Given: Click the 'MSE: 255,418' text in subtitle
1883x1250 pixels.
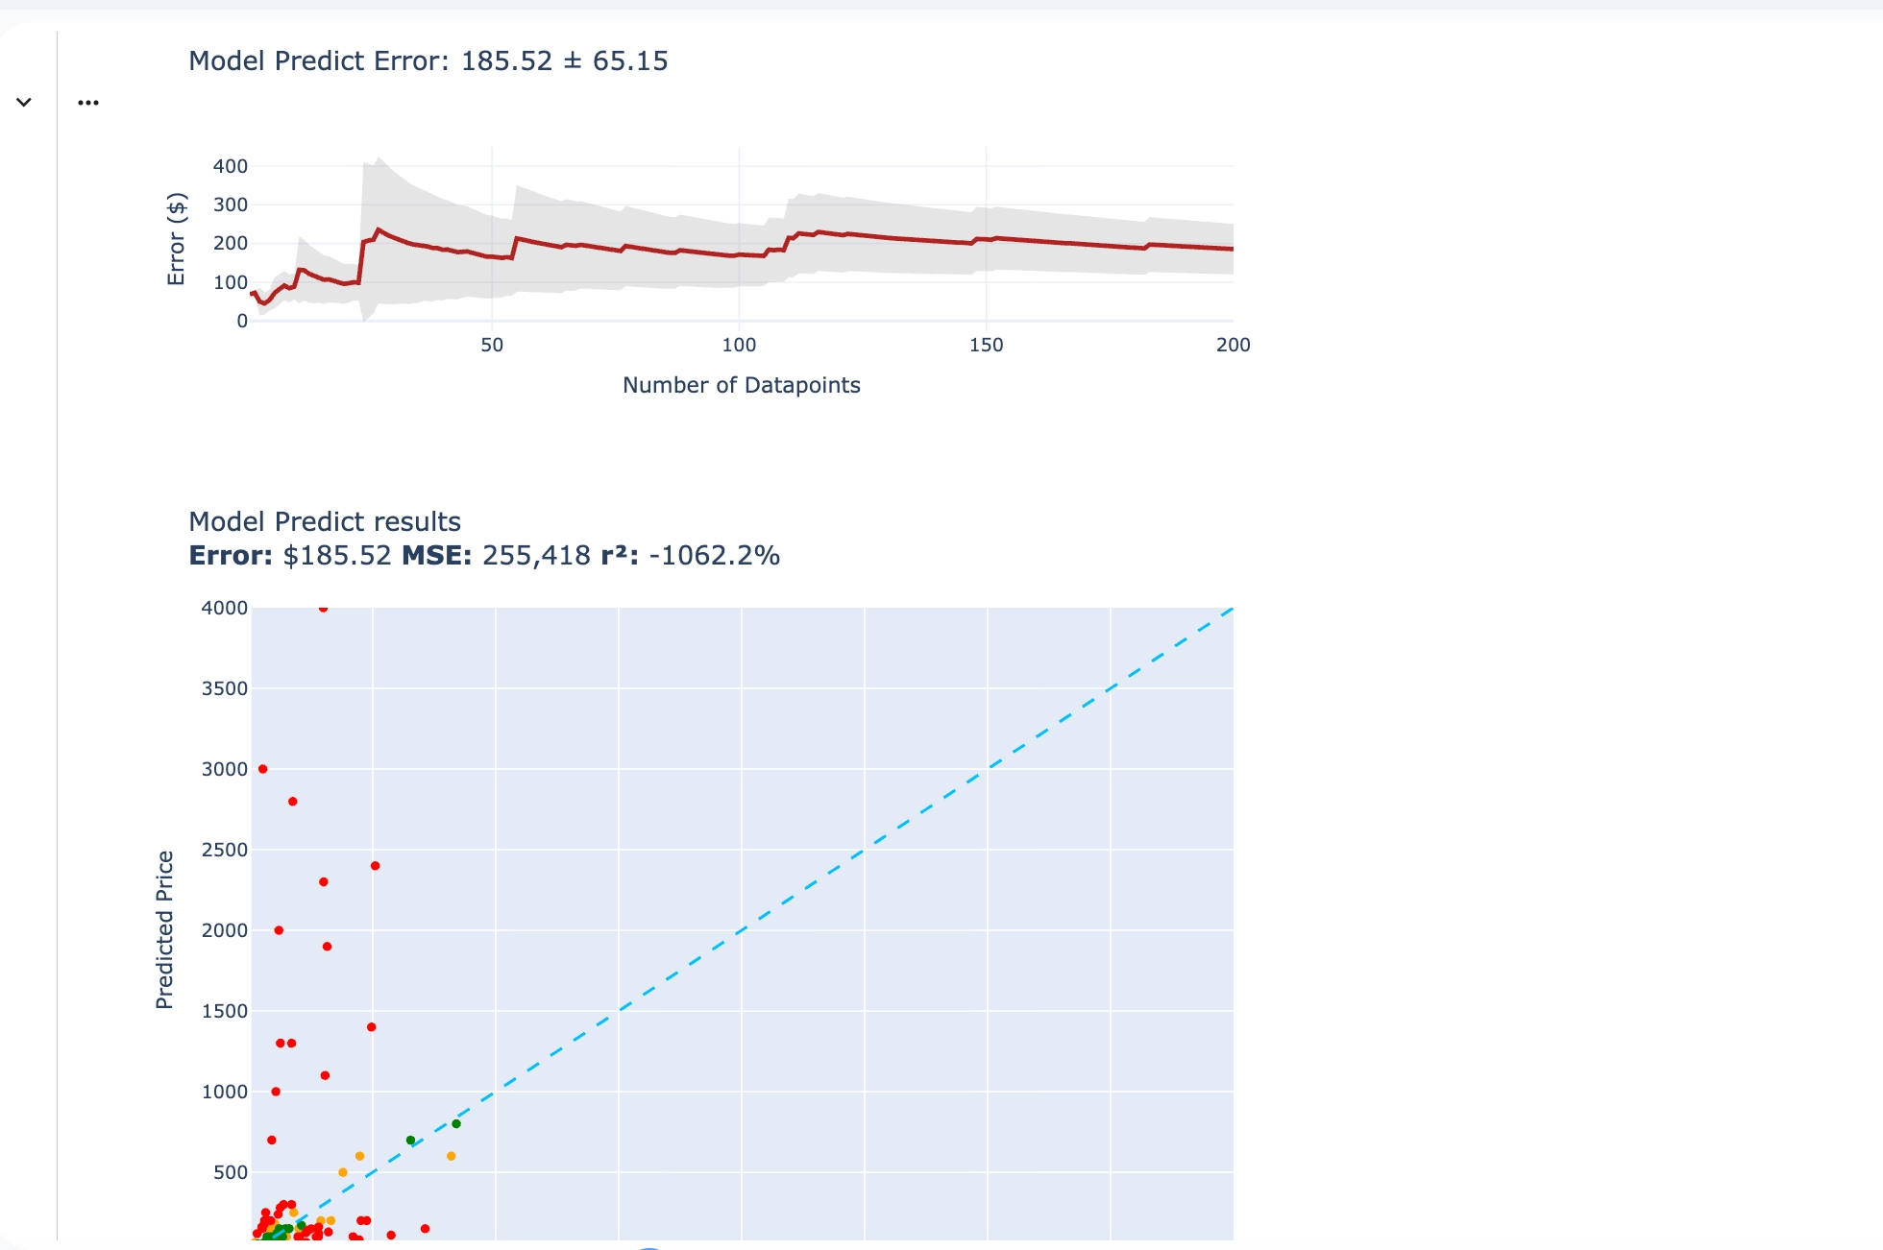Looking at the screenshot, I should pos(496,555).
